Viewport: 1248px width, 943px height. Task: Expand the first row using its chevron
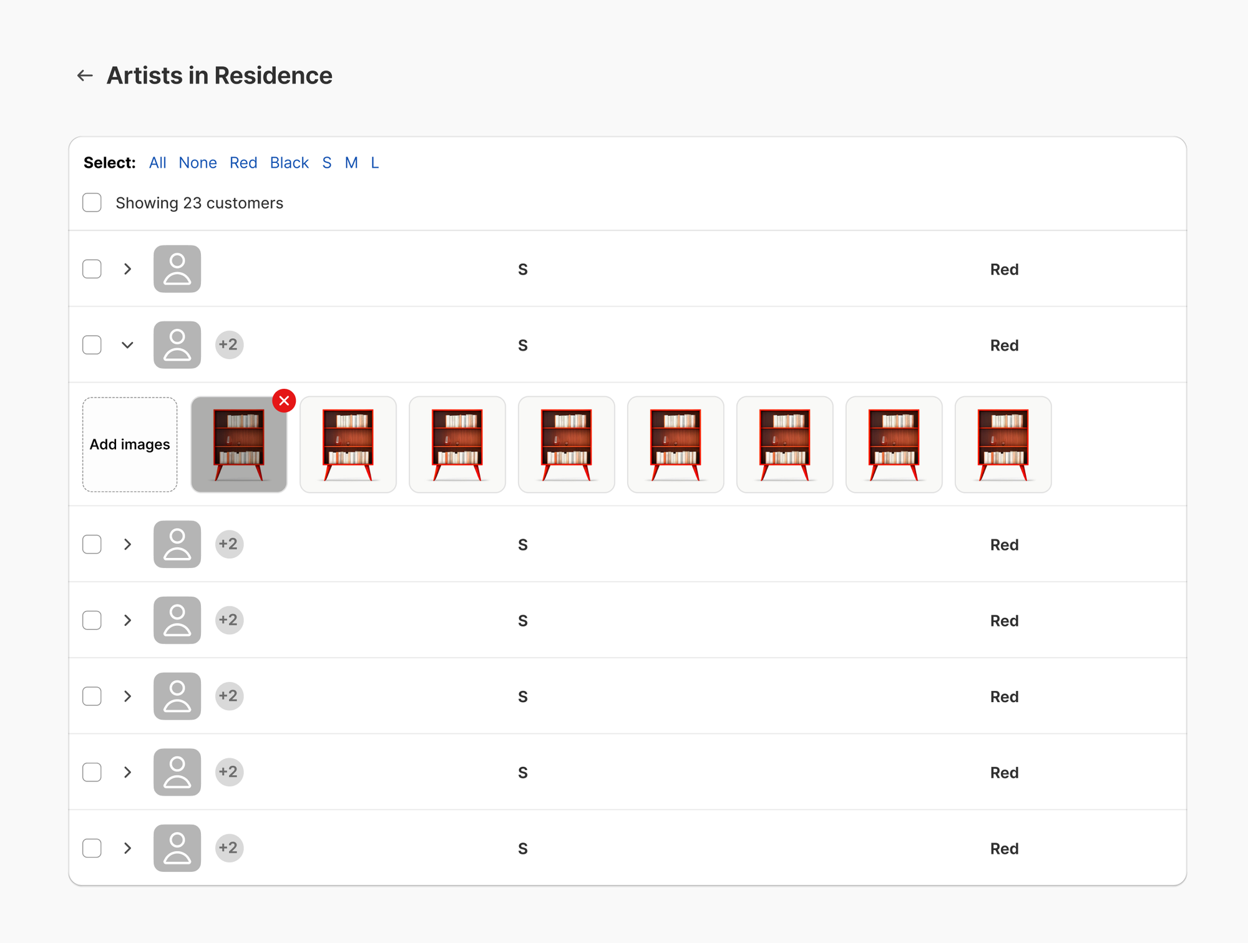127,269
